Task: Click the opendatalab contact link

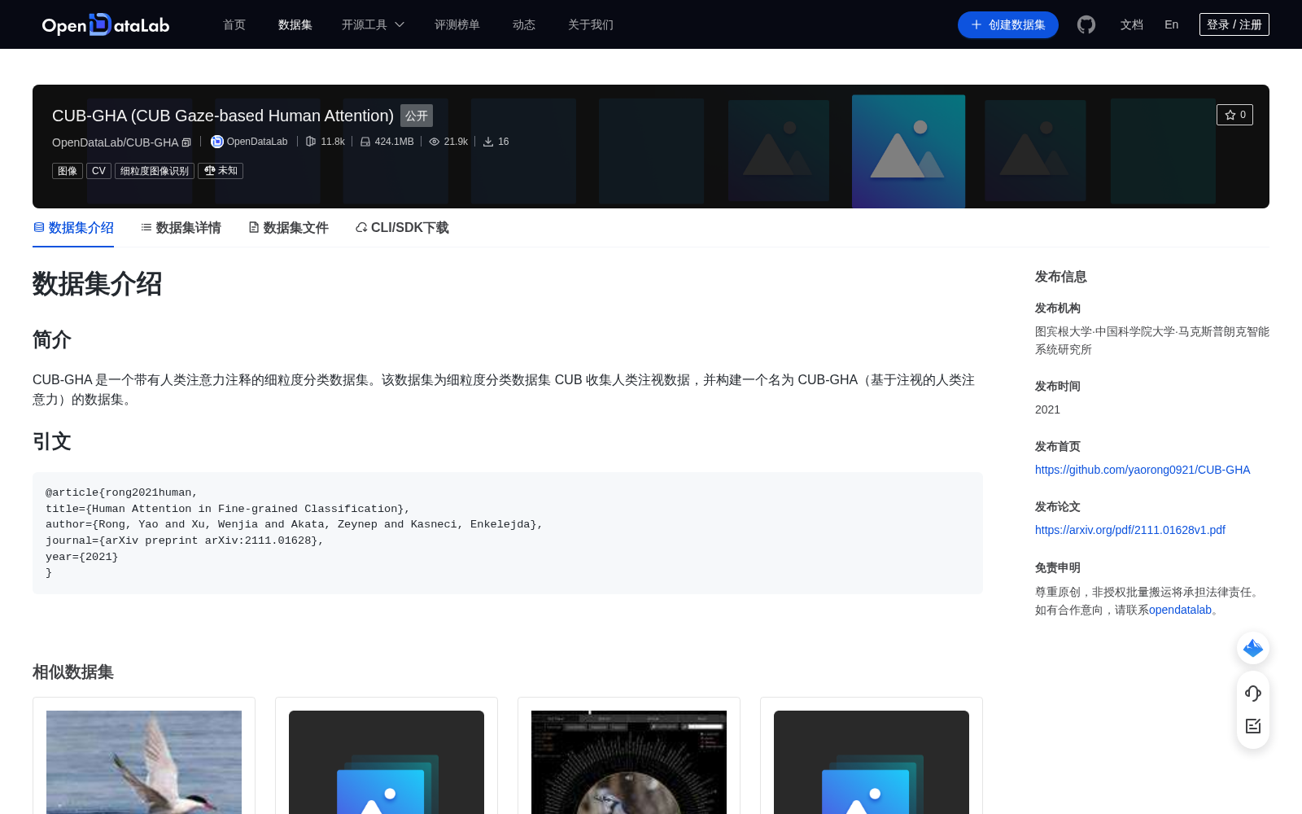Action: click(x=1180, y=610)
